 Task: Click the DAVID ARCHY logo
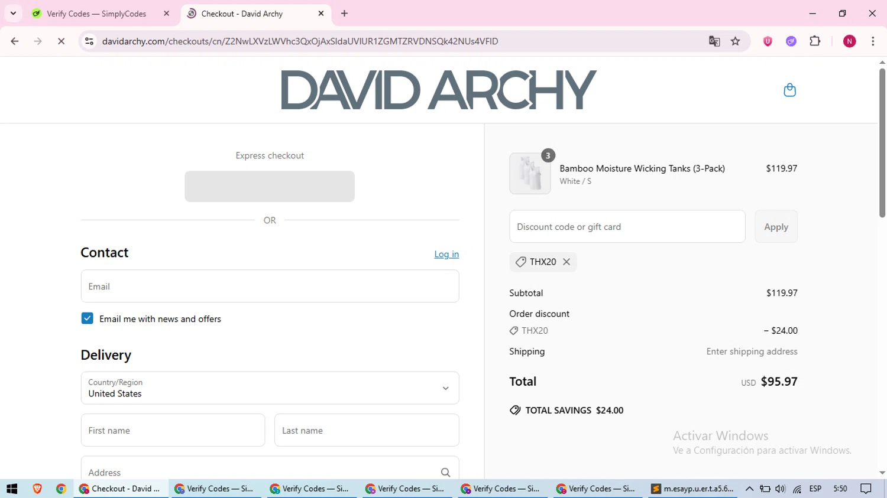pyautogui.click(x=438, y=90)
